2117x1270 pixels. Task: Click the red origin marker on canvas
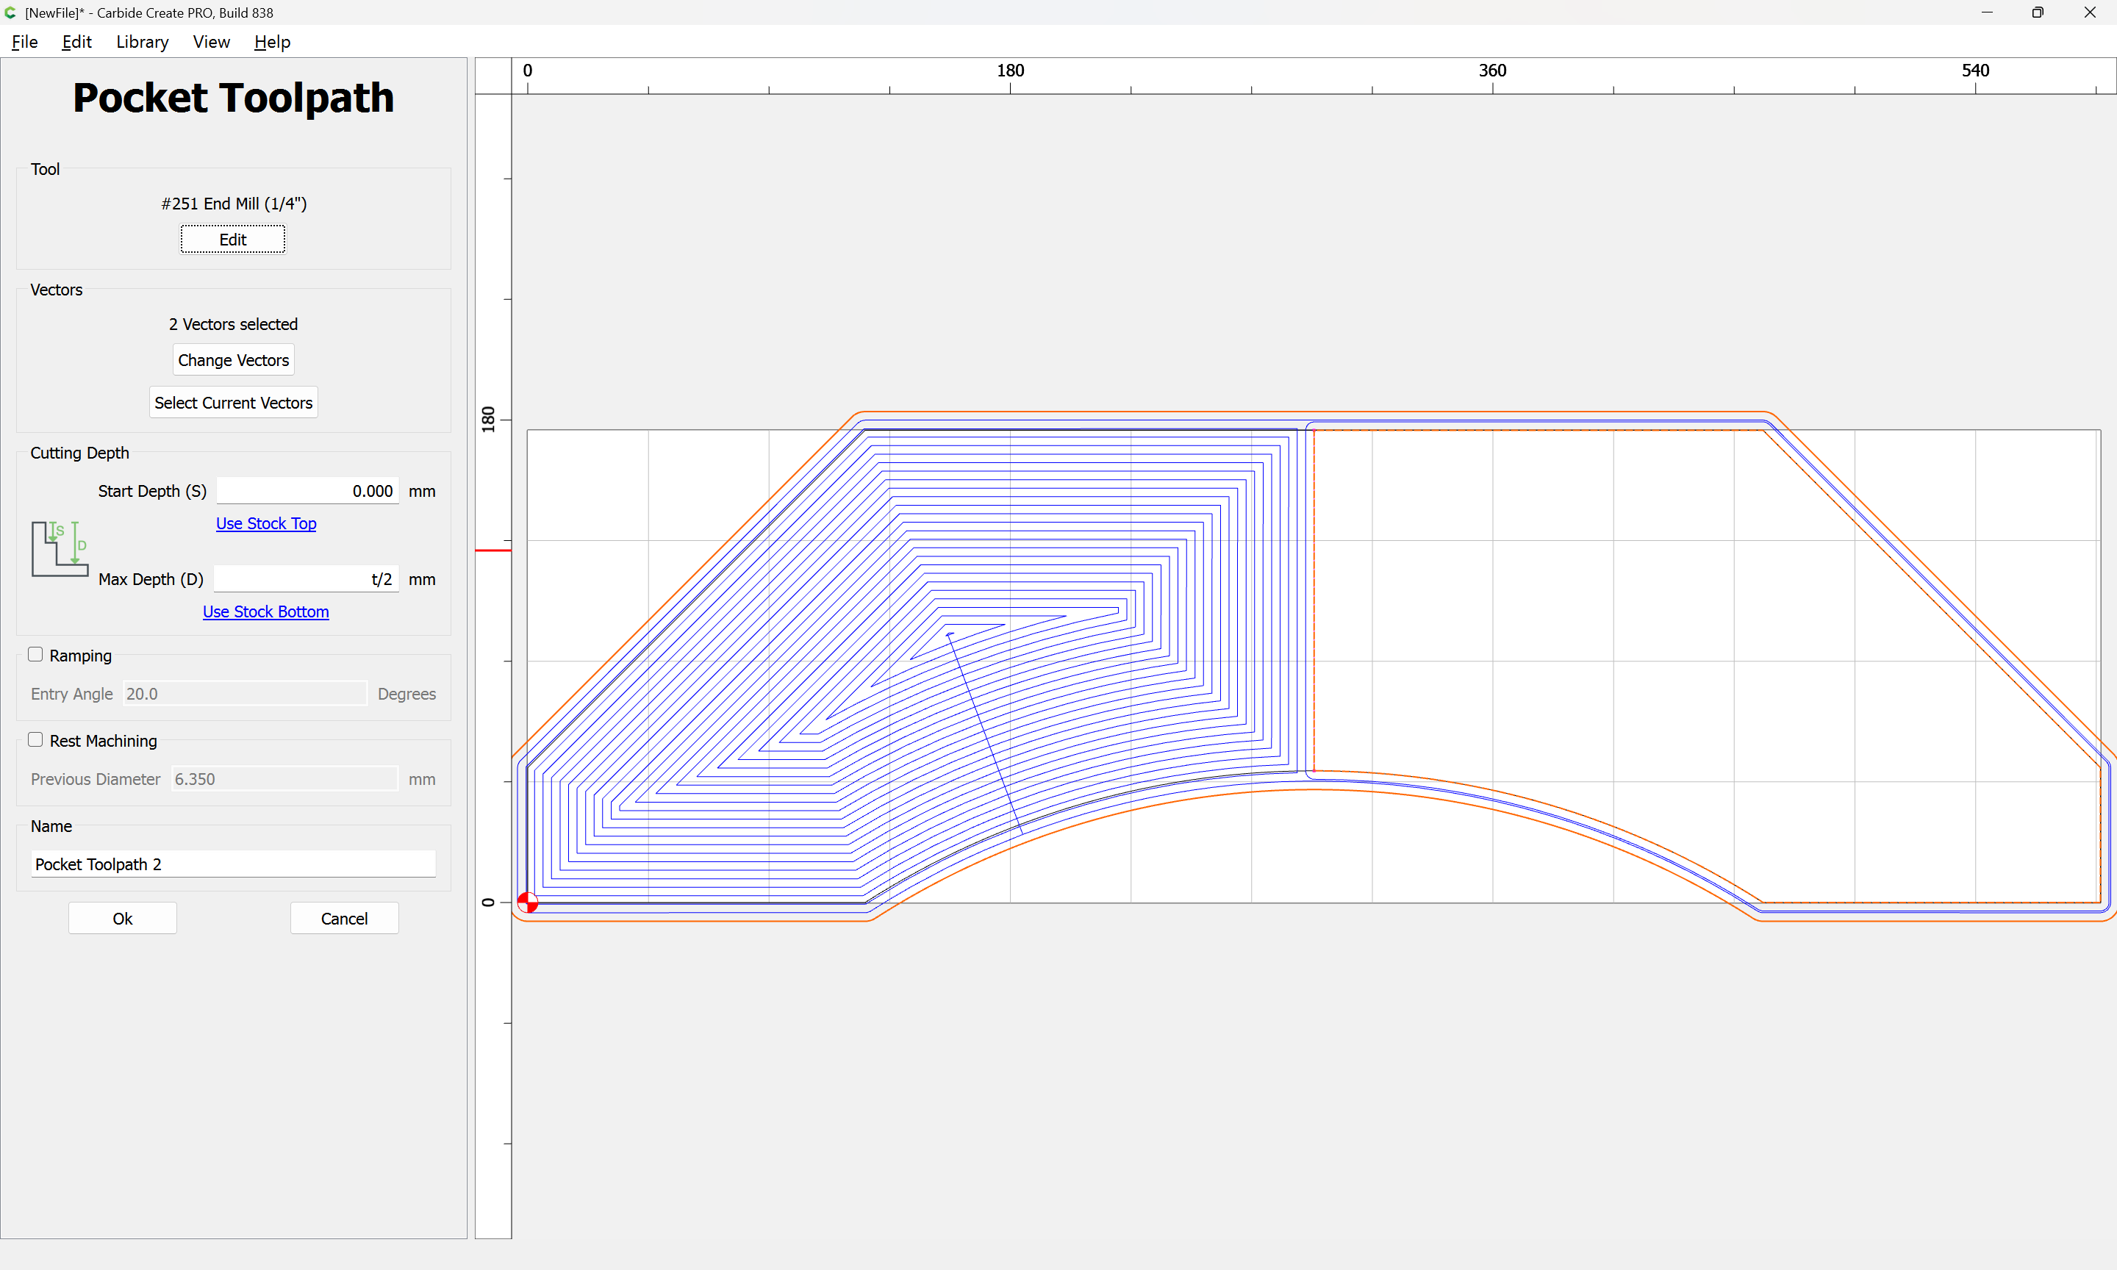(528, 902)
